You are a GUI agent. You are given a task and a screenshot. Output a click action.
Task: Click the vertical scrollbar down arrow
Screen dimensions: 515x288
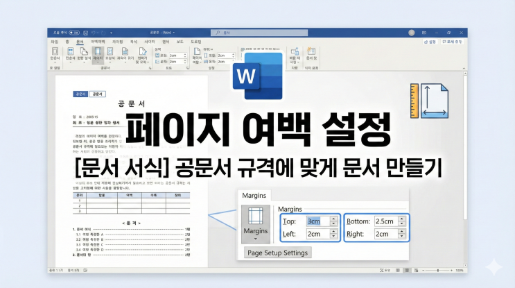(x=465, y=265)
